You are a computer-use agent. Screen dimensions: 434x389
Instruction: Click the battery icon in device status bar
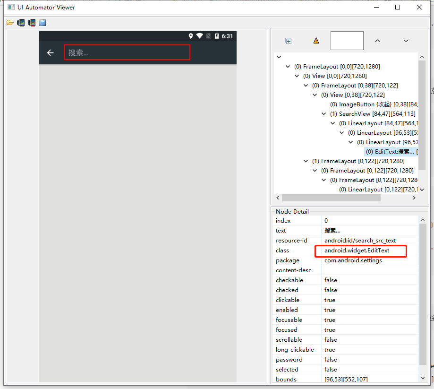pyautogui.click(x=217, y=36)
